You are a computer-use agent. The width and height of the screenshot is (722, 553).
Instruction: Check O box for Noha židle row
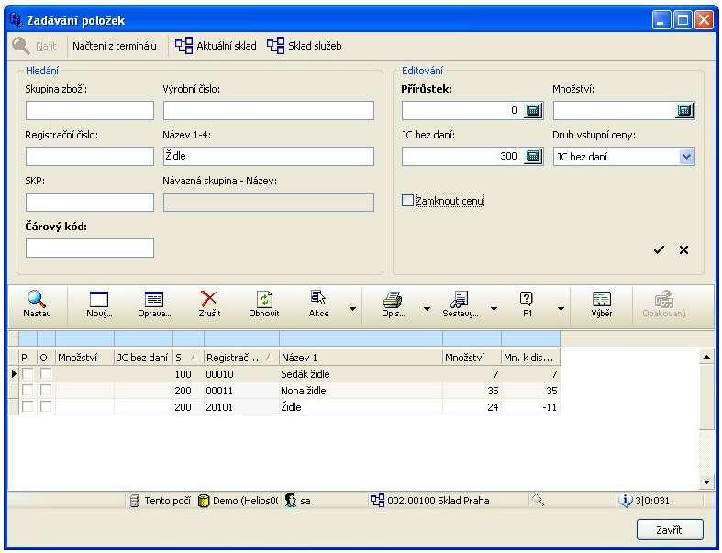tap(46, 390)
